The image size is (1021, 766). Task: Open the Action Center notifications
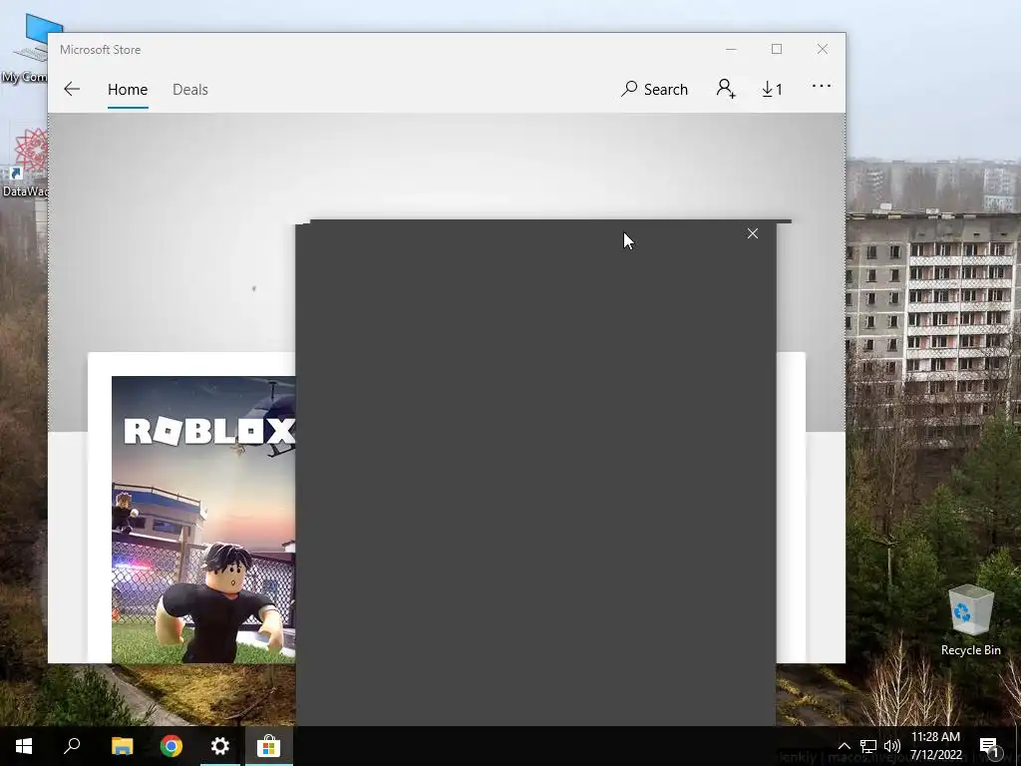tap(990, 746)
